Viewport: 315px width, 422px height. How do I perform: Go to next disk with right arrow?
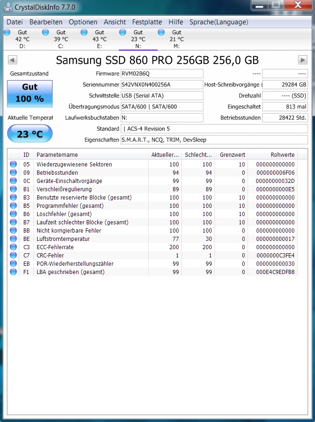point(303,60)
